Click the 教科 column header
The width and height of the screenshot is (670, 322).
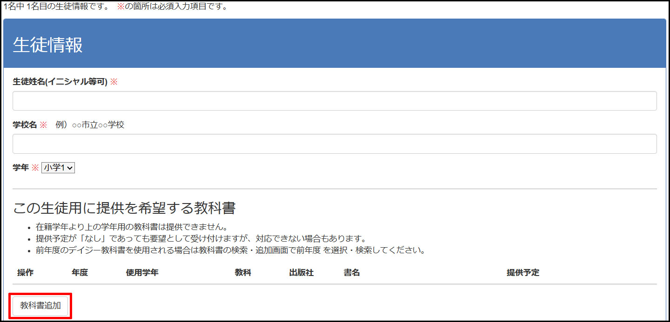243,273
